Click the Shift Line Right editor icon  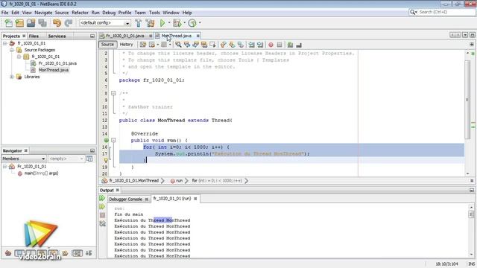click(x=260, y=45)
